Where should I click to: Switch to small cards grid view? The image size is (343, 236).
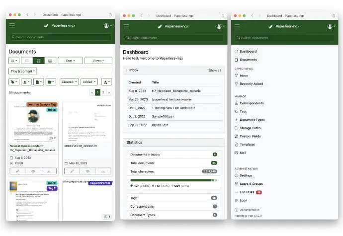[x=39, y=61]
